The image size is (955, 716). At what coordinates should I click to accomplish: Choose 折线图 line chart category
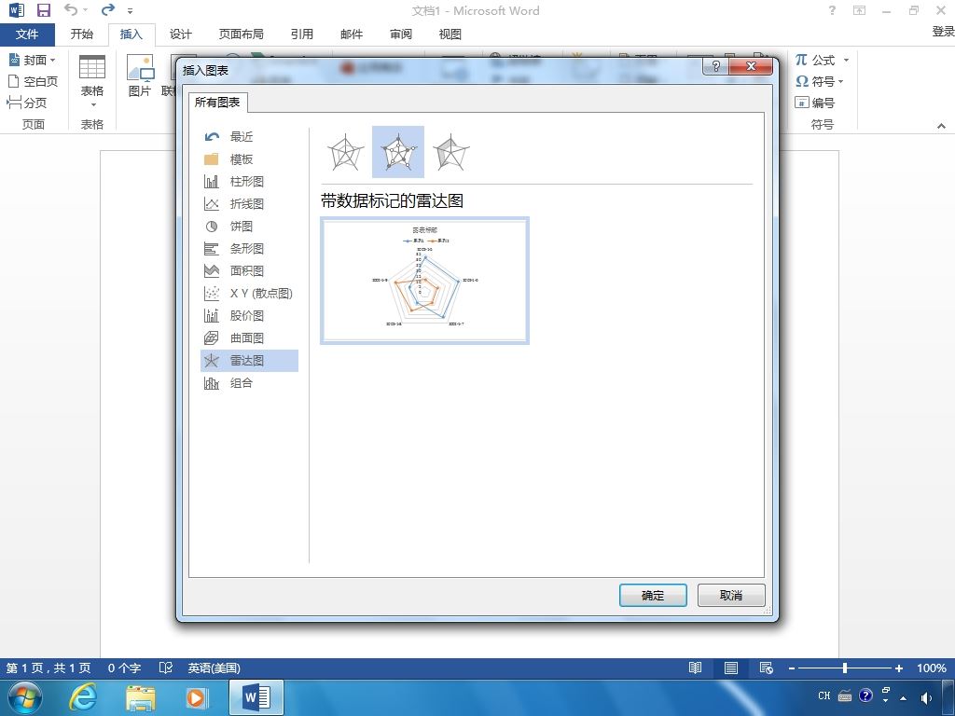coord(250,204)
